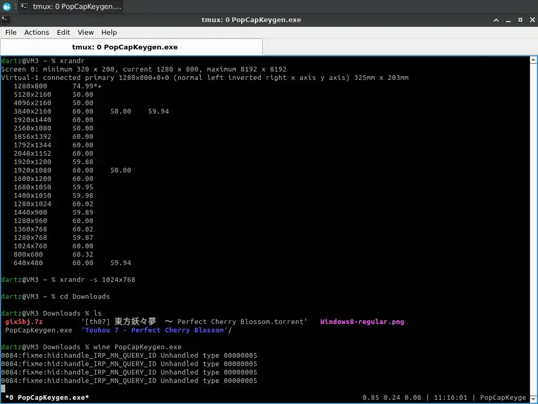Click the wine PopCapKeygen.exe command

(x=137, y=347)
